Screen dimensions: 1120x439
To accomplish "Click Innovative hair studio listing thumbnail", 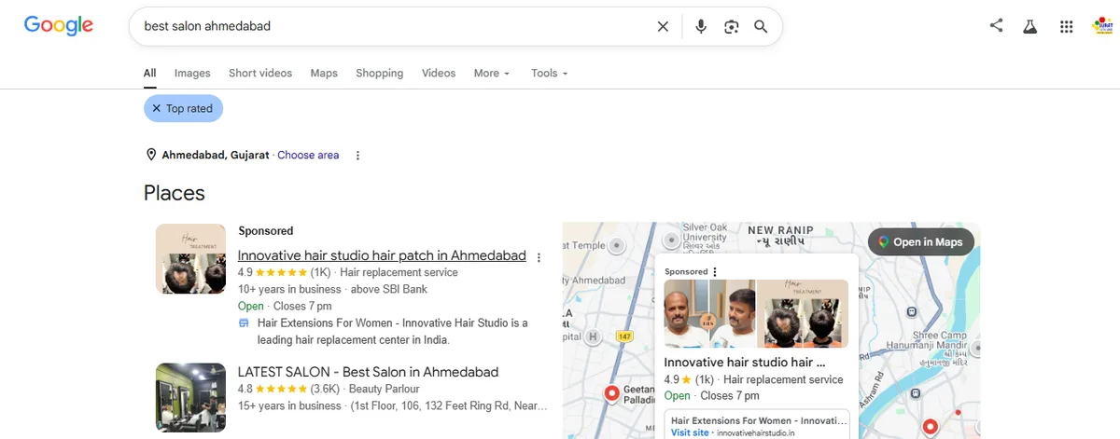I will pos(190,258).
